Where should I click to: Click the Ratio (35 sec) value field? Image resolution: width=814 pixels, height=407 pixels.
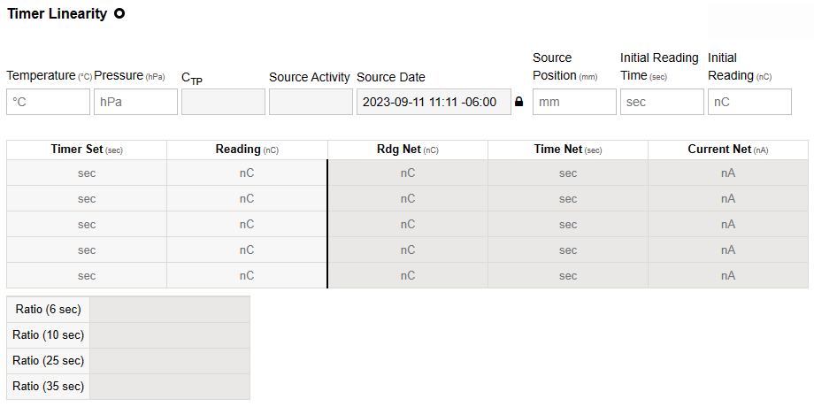(170, 387)
